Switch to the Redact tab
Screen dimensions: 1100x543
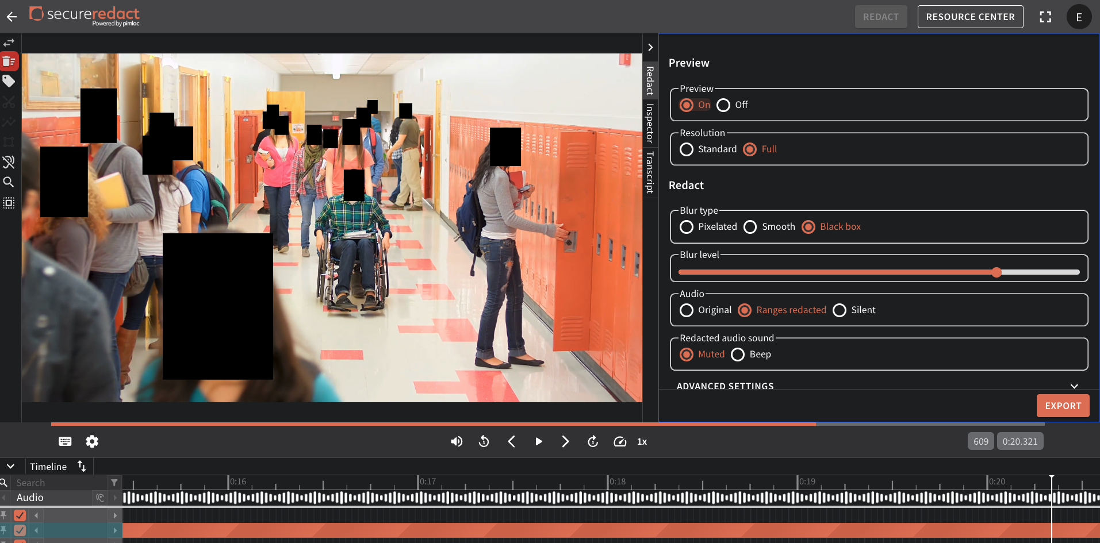tap(650, 81)
